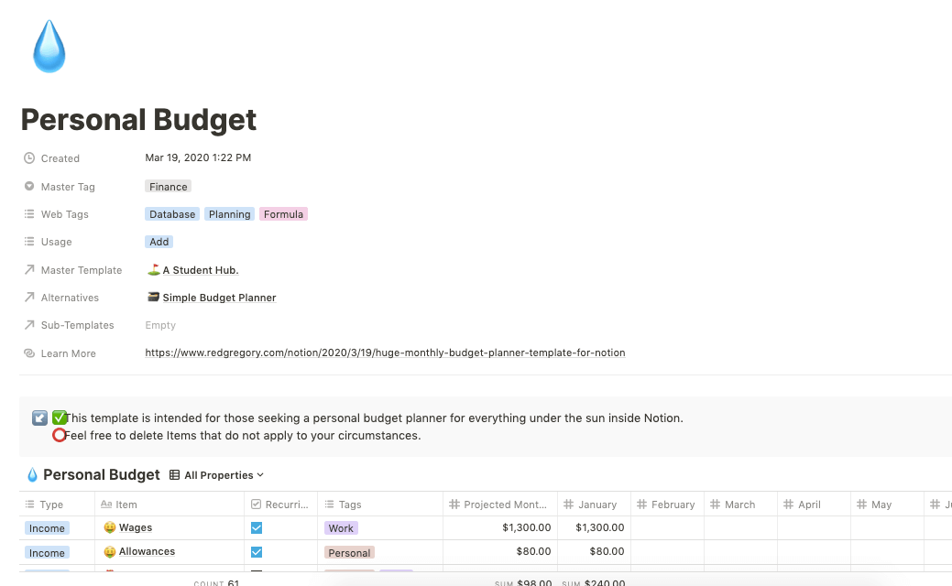952x586 pixels.
Task: Open the February column menu
Action: coord(666,504)
